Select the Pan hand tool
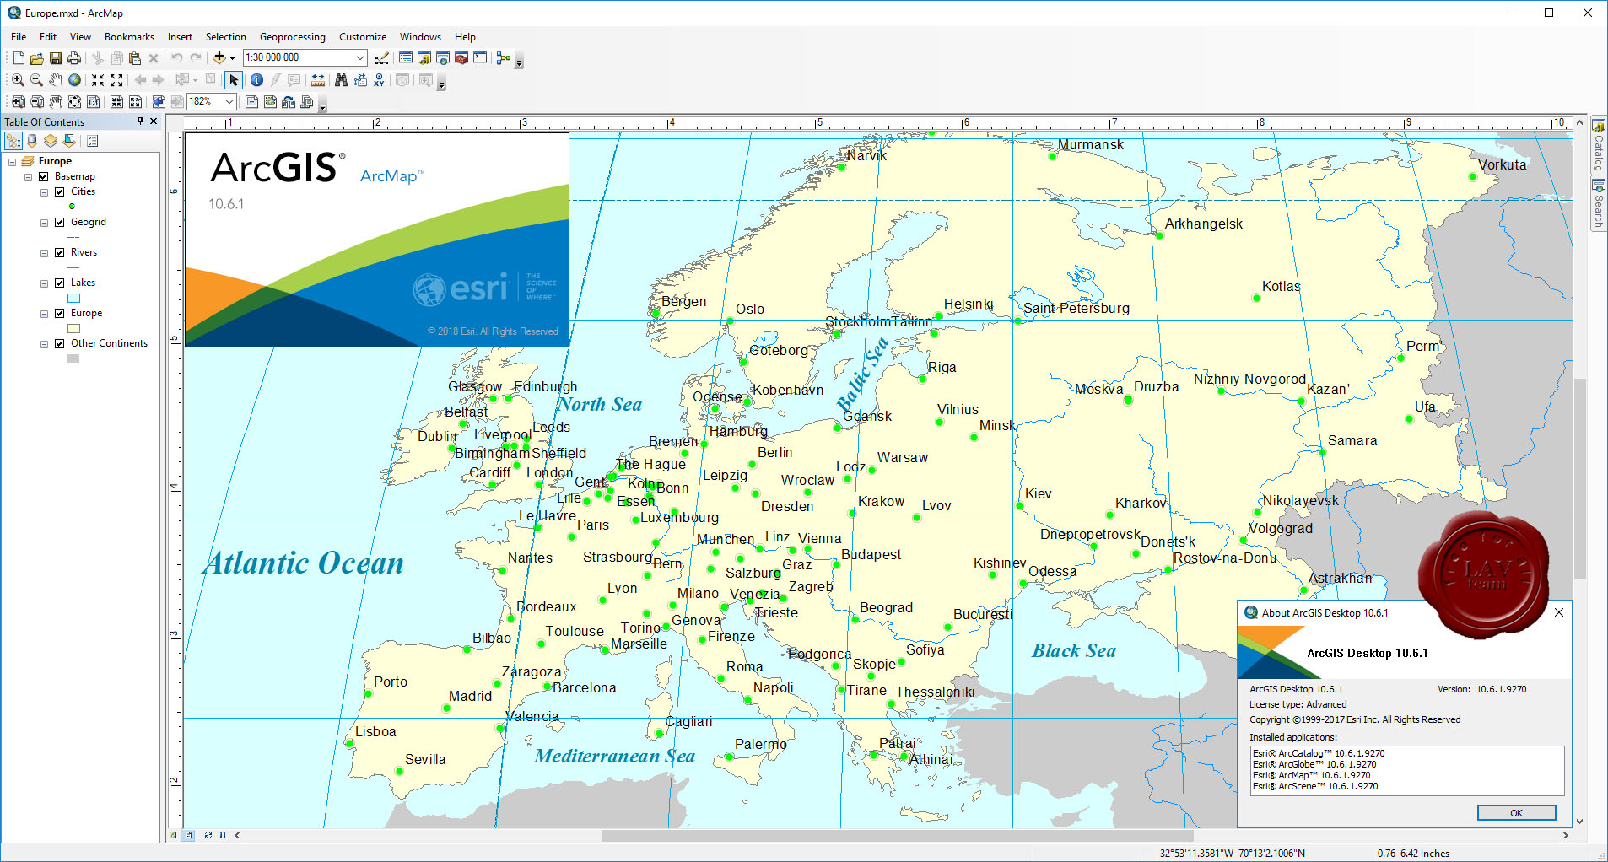 (x=55, y=80)
